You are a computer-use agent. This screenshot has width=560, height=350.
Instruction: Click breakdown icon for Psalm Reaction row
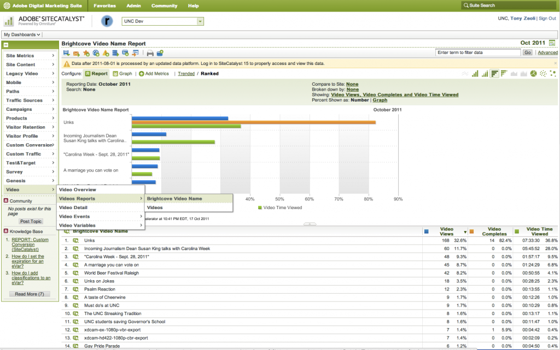[75, 289]
